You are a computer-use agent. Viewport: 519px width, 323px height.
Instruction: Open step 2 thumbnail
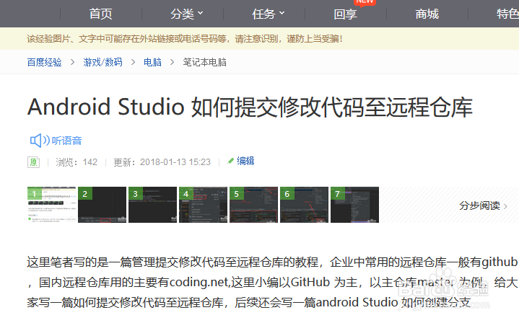pyautogui.click(x=102, y=205)
